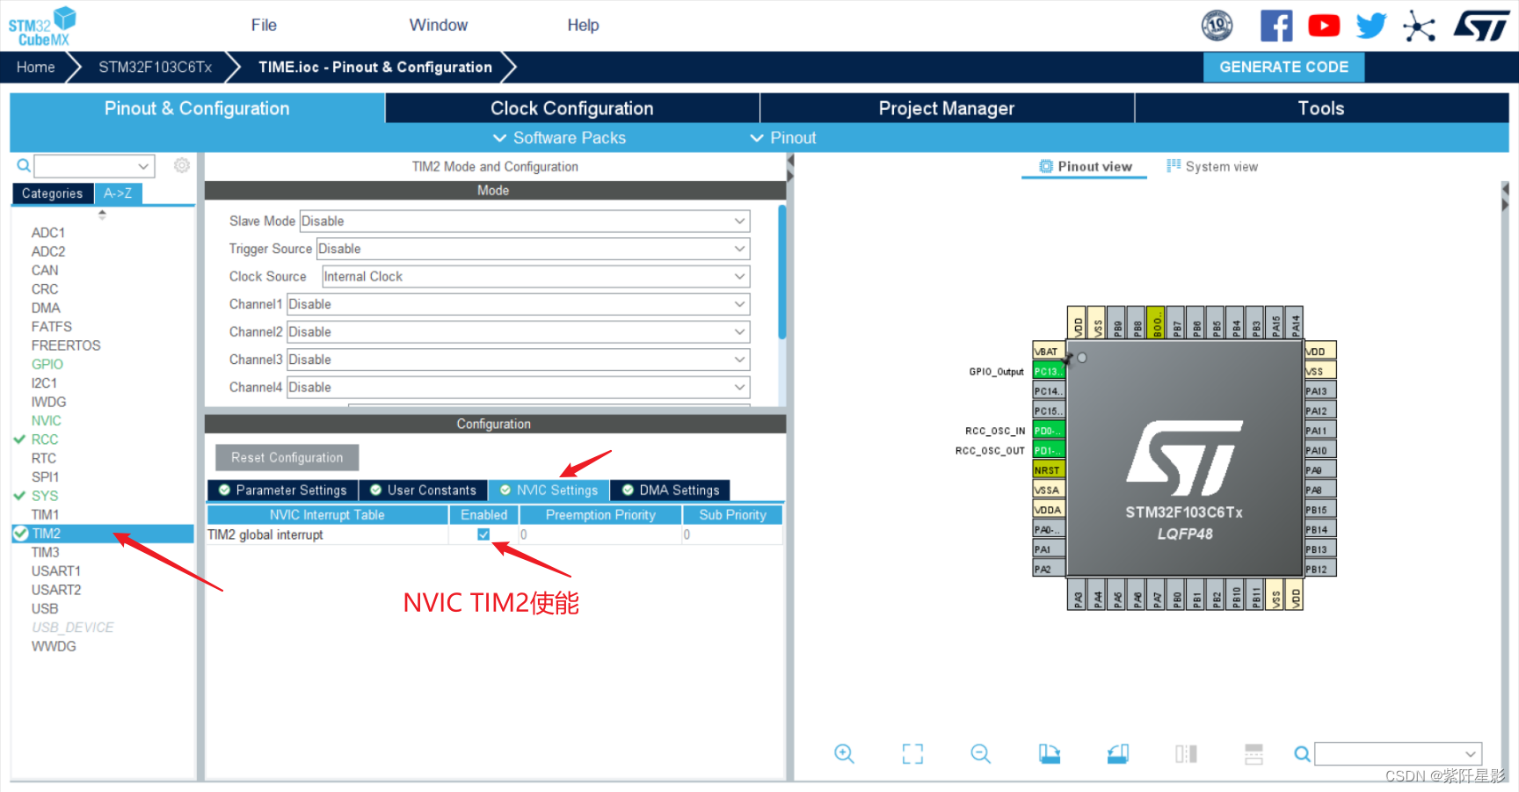The image size is (1519, 792).
Task: Select TIM3 in the peripherals list
Action: 46,553
